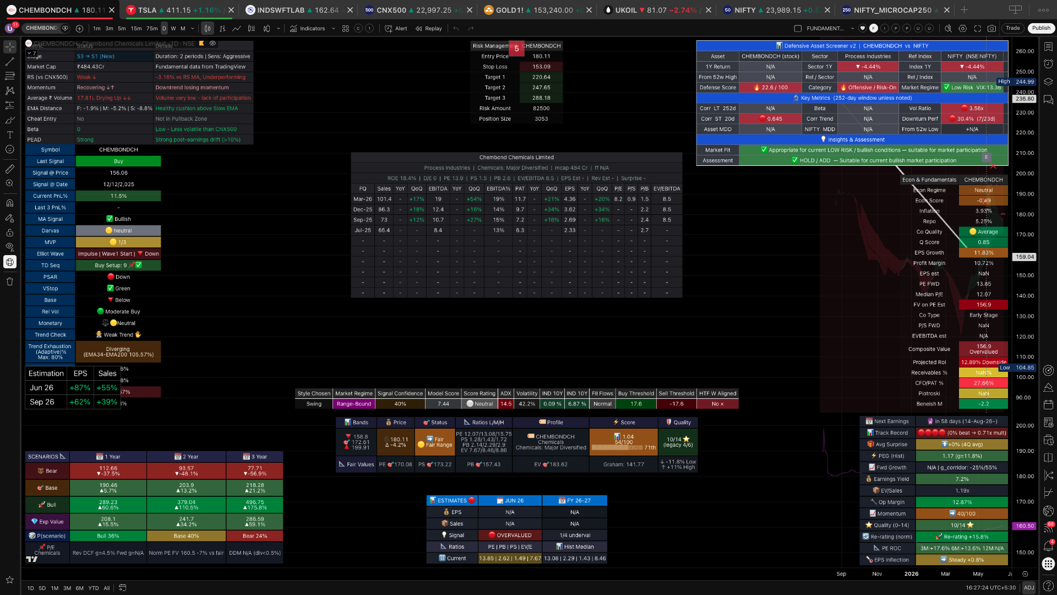Set the YTD date range
The image size is (1057, 595).
pos(93,588)
